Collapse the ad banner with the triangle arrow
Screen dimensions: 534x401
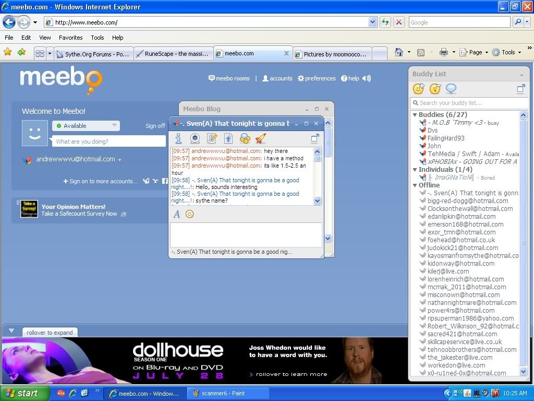point(11,331)
